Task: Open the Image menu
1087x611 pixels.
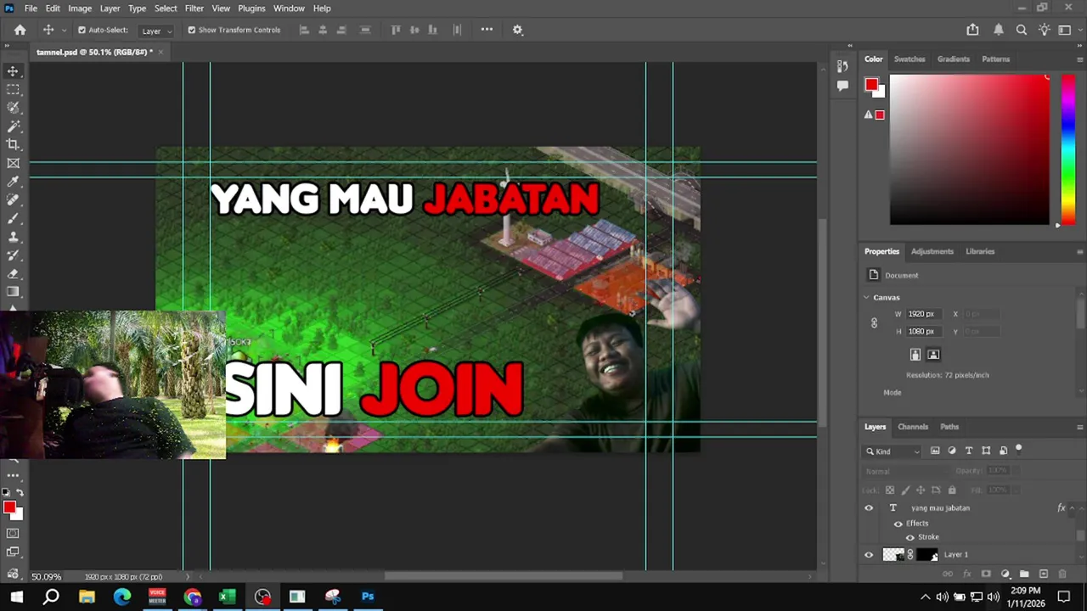Action: point(80,8)
